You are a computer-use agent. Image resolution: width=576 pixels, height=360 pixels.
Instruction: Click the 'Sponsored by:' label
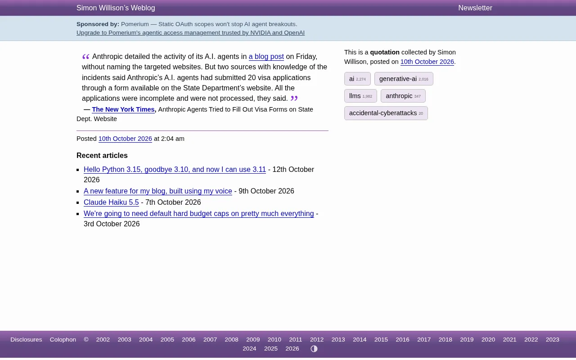point(98,24)
